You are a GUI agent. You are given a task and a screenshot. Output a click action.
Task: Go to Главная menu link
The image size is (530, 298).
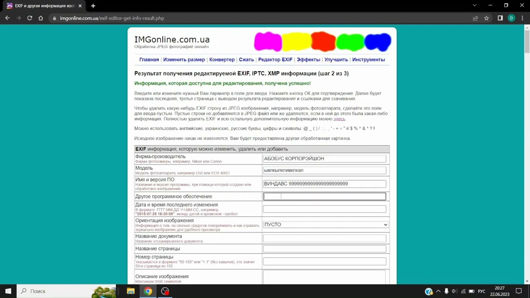click(149, 60)
